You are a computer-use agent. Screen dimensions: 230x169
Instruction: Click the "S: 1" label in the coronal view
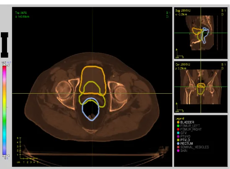coord(224,64)
